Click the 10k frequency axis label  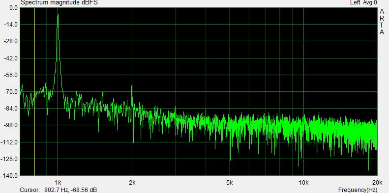(303, 183)
